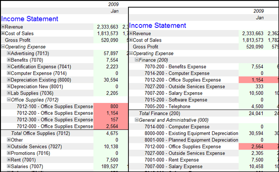Select 7012-200 Office Supplies Expense in left statement

55,113
